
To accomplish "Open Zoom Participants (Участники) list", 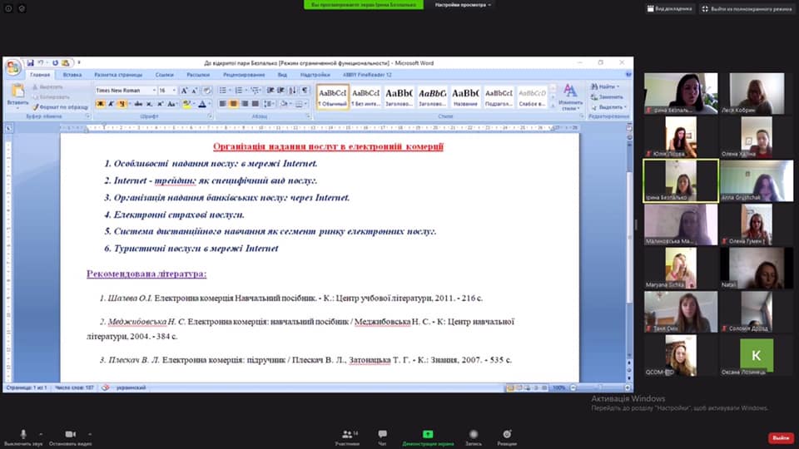I will [348, 437].
